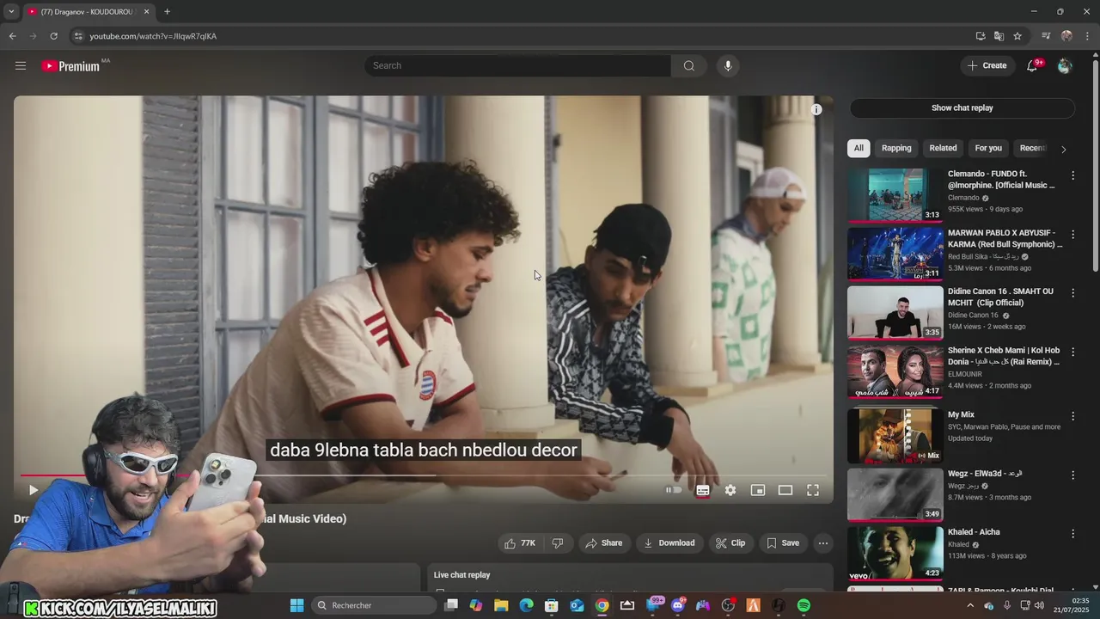
Task: Share this video
Action: coord(604,543)
